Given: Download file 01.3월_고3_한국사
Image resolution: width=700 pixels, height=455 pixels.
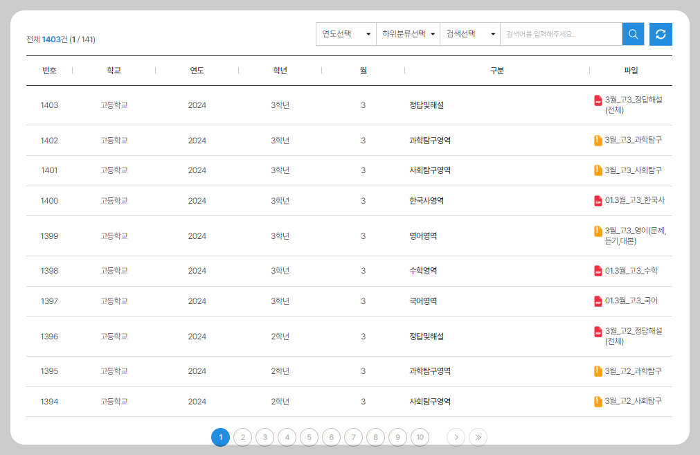Looking at the screenshot, I should (635, 200).
